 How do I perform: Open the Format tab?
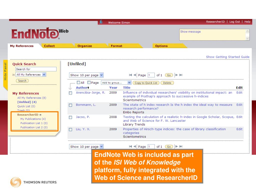(x=116, y=46)
